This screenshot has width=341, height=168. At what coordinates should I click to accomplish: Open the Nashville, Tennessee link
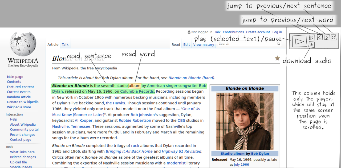tap(71, 126)
